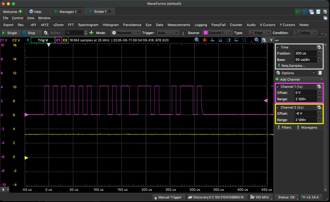
Task: Open the Trigger dropdown showing Auto
Action: pyautogui.click(x=168, y=33)
